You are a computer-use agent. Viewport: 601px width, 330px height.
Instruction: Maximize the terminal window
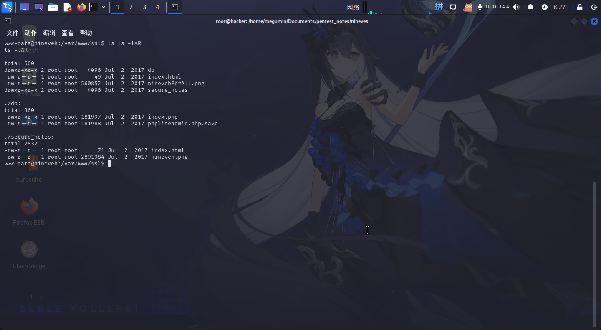tap(584, 21)
